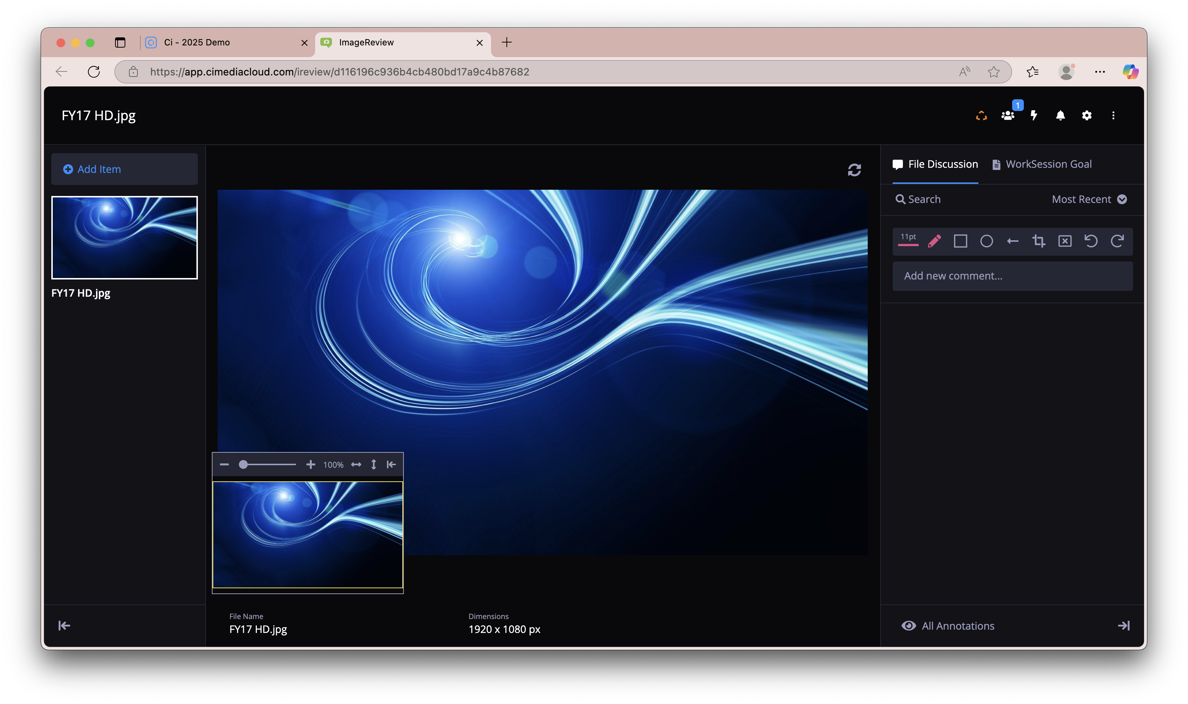Open the Most Recent sort dropdown
This screenshot has height=704, width=1188.
click(x=1089, y=199)
